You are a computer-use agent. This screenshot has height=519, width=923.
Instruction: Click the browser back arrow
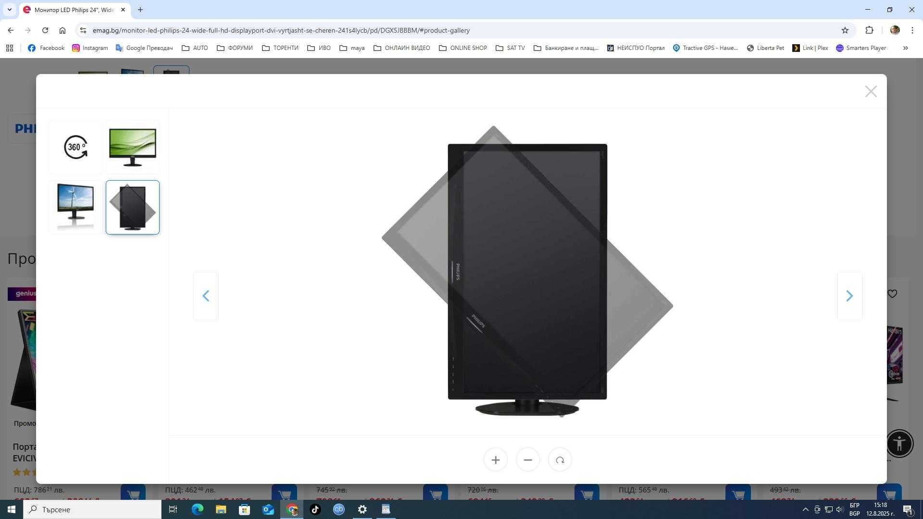(x=11, y=30)
